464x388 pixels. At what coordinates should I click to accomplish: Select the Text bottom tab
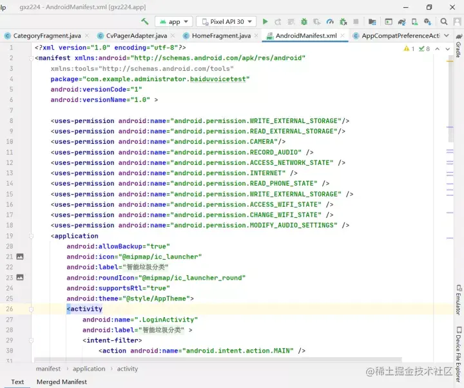[x=17, y=382]
